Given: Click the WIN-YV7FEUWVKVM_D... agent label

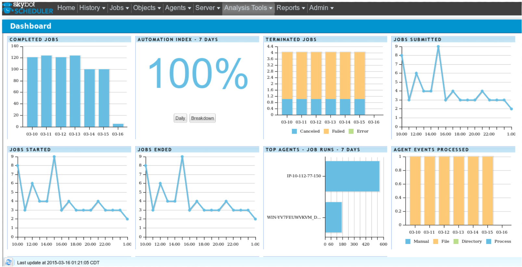Looking at the screenshot, I should pyautogui.click(x=294, y=217).
